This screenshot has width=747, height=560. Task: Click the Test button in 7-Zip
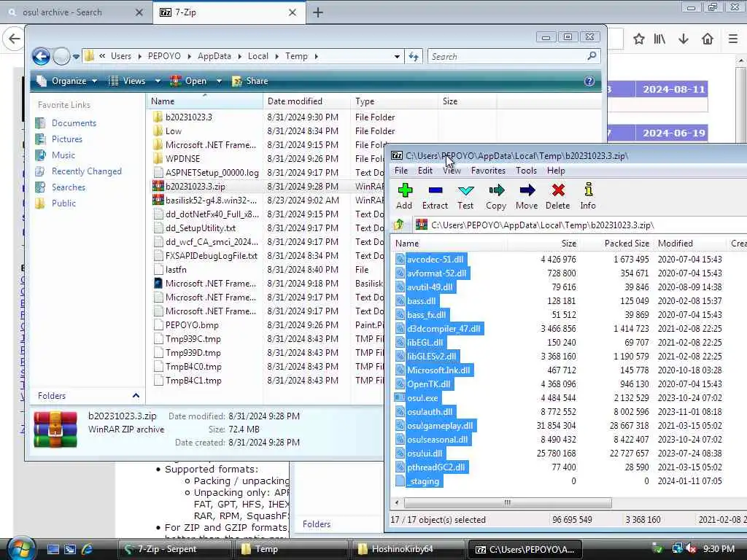(465, 196)
